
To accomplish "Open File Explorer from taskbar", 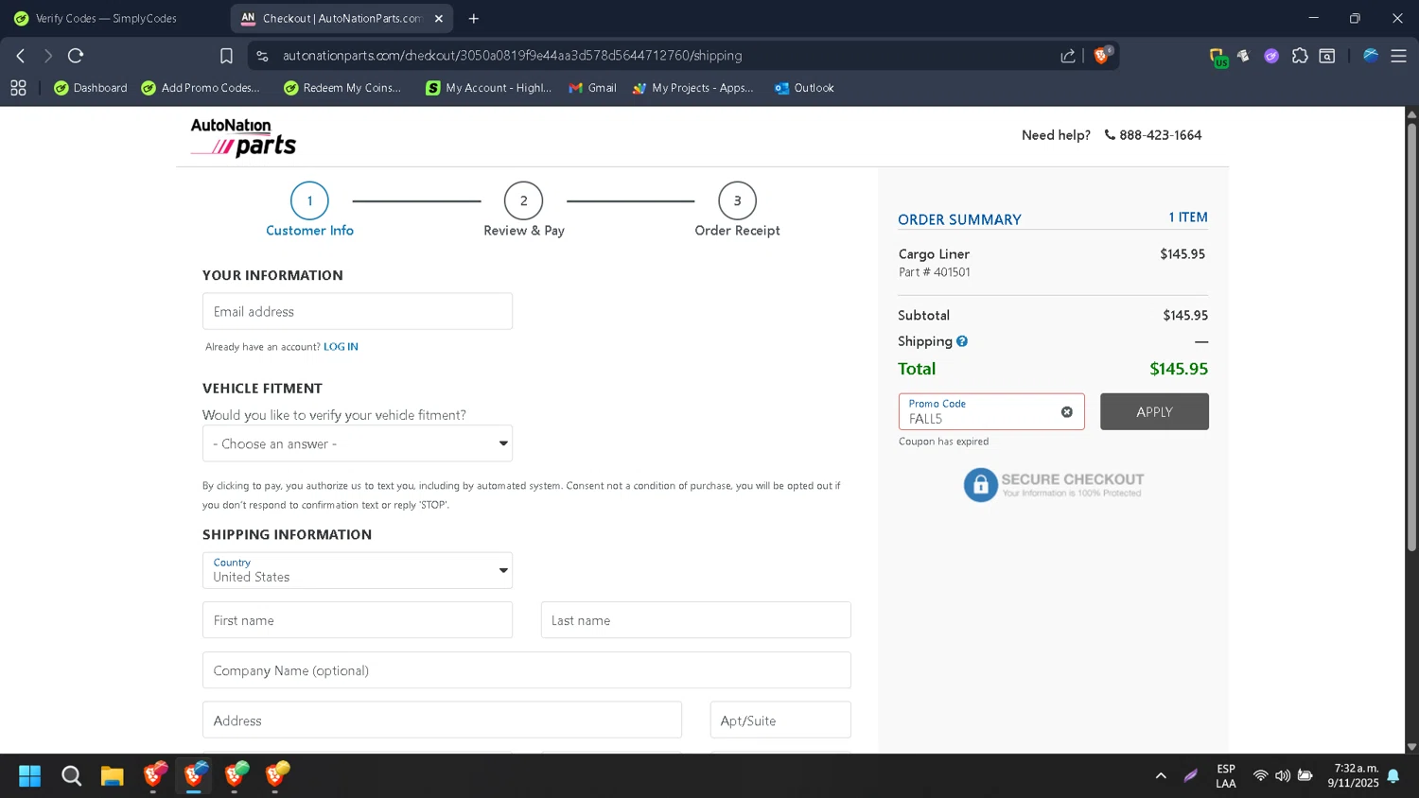I will coord(112,776).
